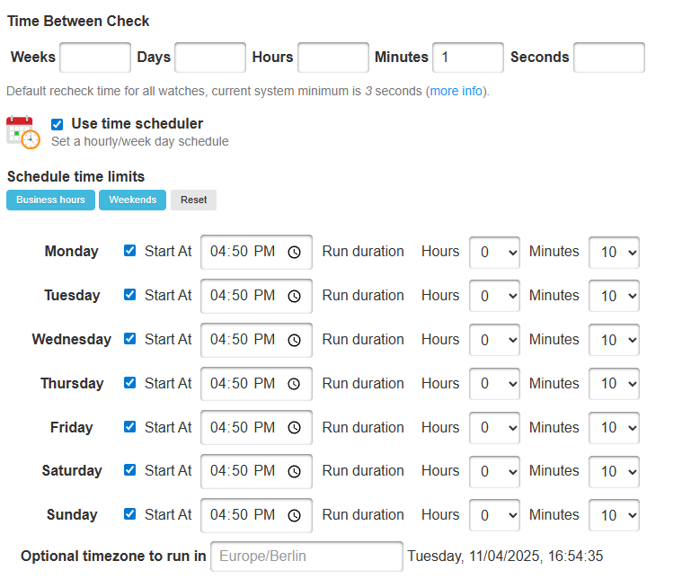700x579 pixels.
Task: Uncheck the Monday schedule checkbox
Action: pos(130,252)
